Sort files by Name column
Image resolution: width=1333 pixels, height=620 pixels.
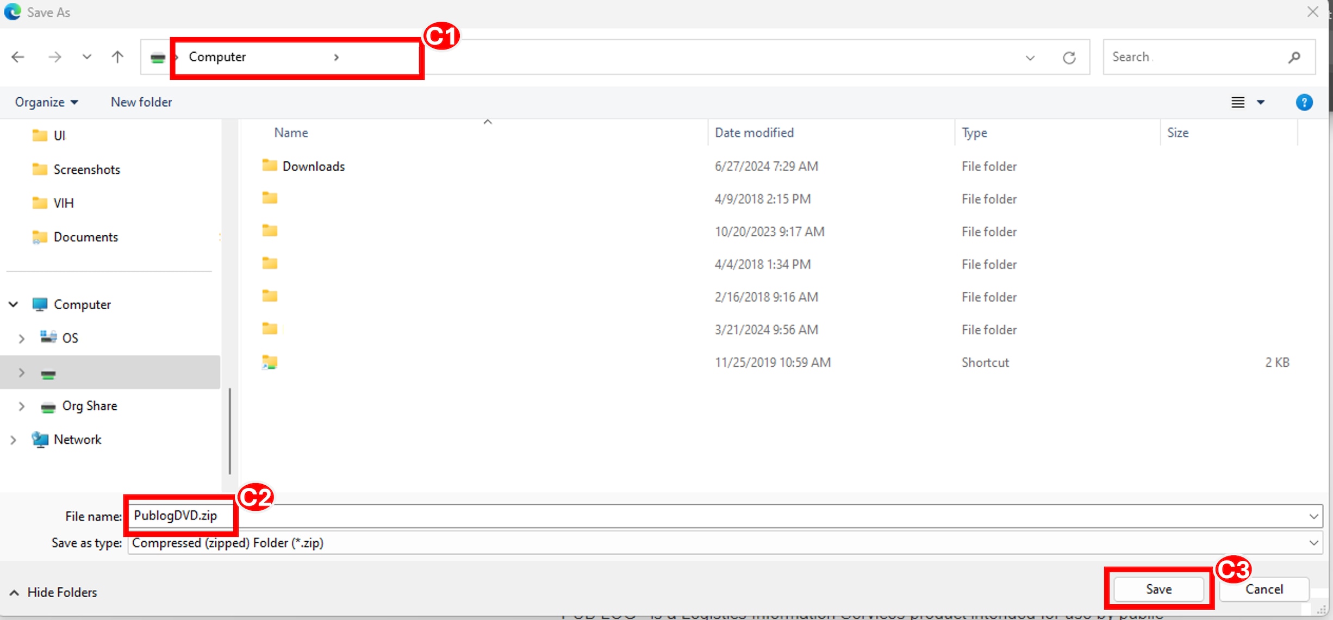coord(291,133)
